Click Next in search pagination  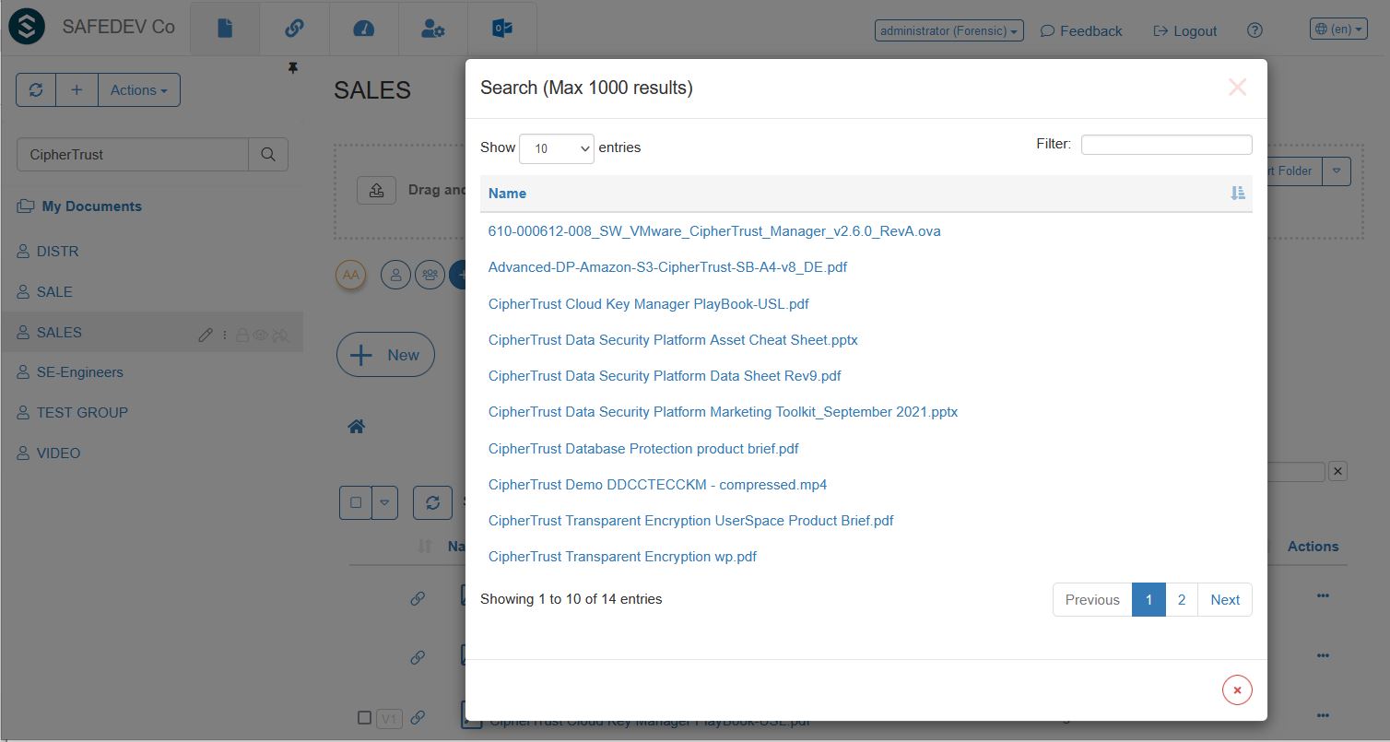1225,599
